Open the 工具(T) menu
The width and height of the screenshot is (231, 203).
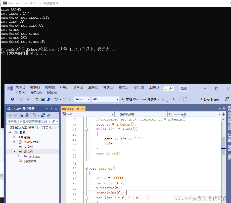154,87
